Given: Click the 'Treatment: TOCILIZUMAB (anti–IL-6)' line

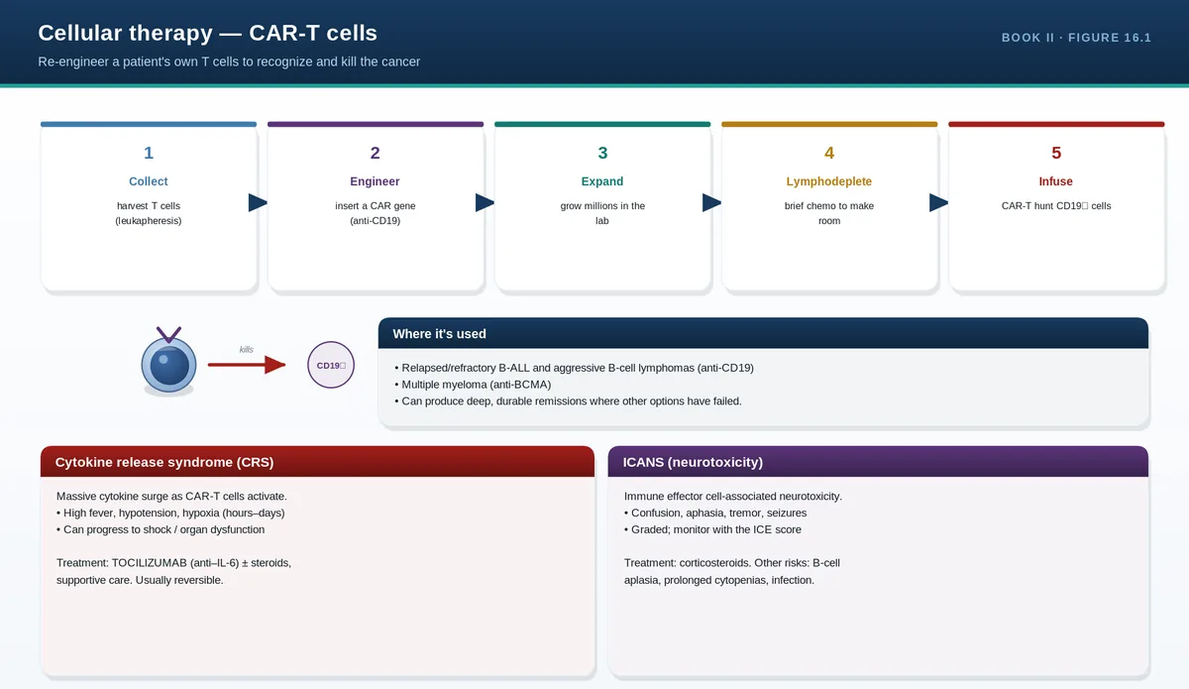Looking at the screenshot, I should coord(173,563).
